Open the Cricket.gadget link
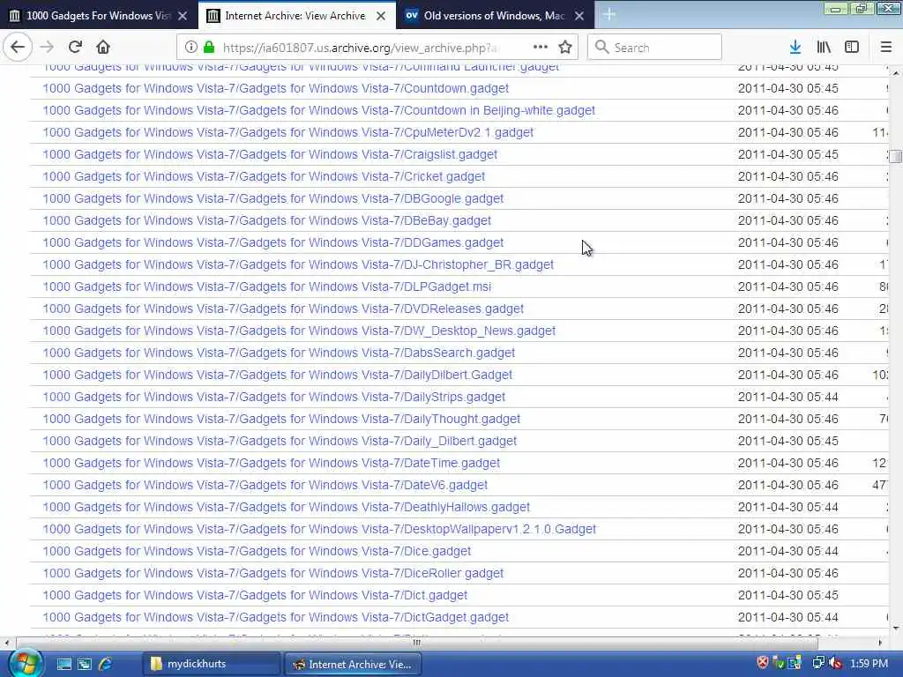 click(264, 176)
